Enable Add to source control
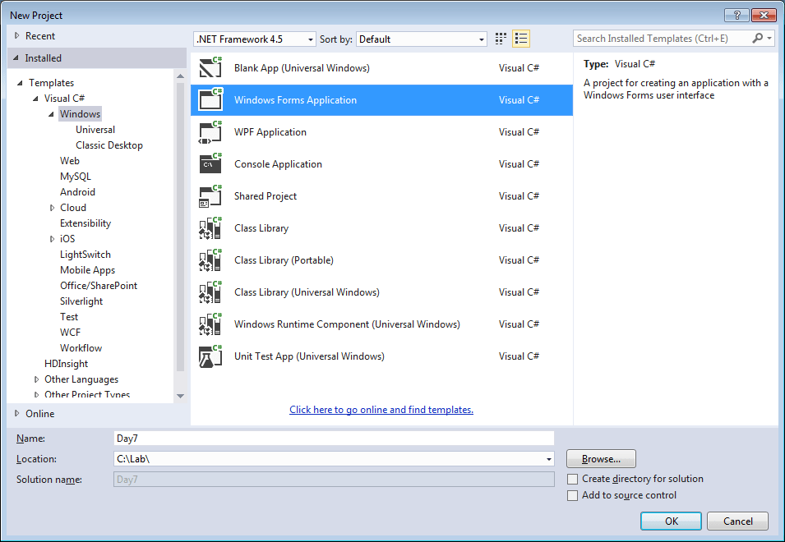Viewport: 785px width, 542px height. click(573, 495)
